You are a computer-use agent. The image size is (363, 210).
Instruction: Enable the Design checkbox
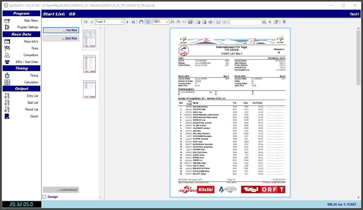click(44, 197)
